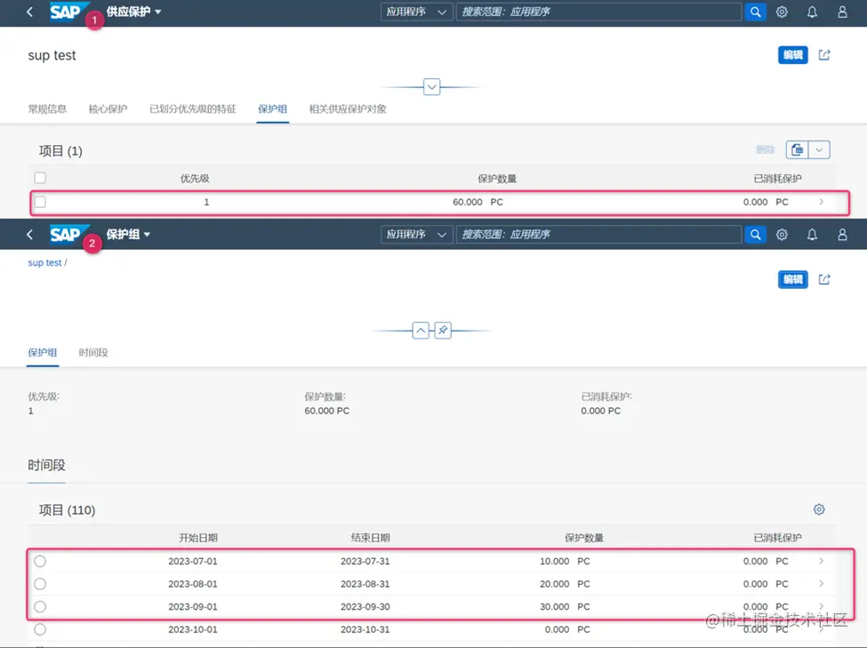
Task: Click 删除 button in 项目 (1) toolbar
Action: coord(766,150)
